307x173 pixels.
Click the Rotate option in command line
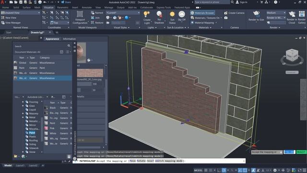(141, 161)
